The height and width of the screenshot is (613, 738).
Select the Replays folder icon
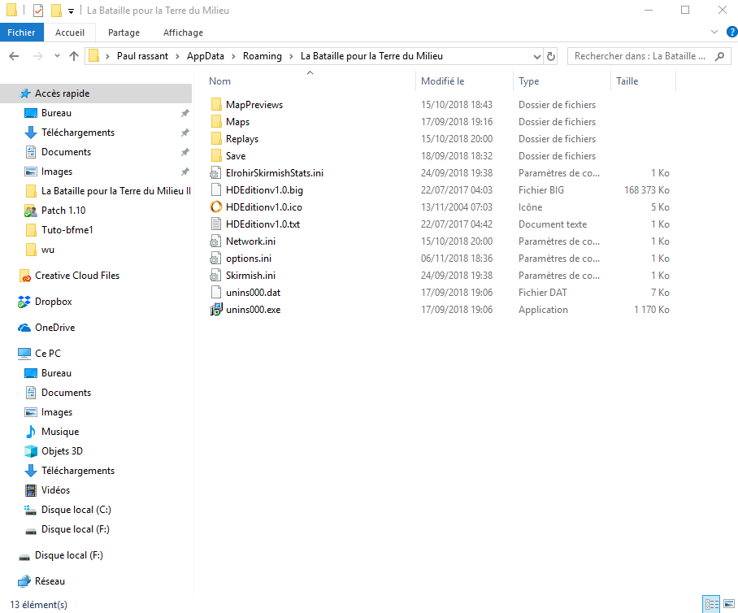click(216, 138)
